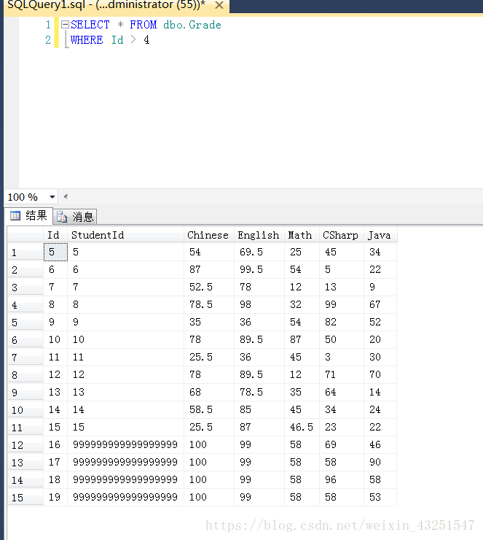Image resolution: width=483 pixels, height=540 pixels.
Task: Click the results grid icon on 结果 tab
Action: pos(15,216)
